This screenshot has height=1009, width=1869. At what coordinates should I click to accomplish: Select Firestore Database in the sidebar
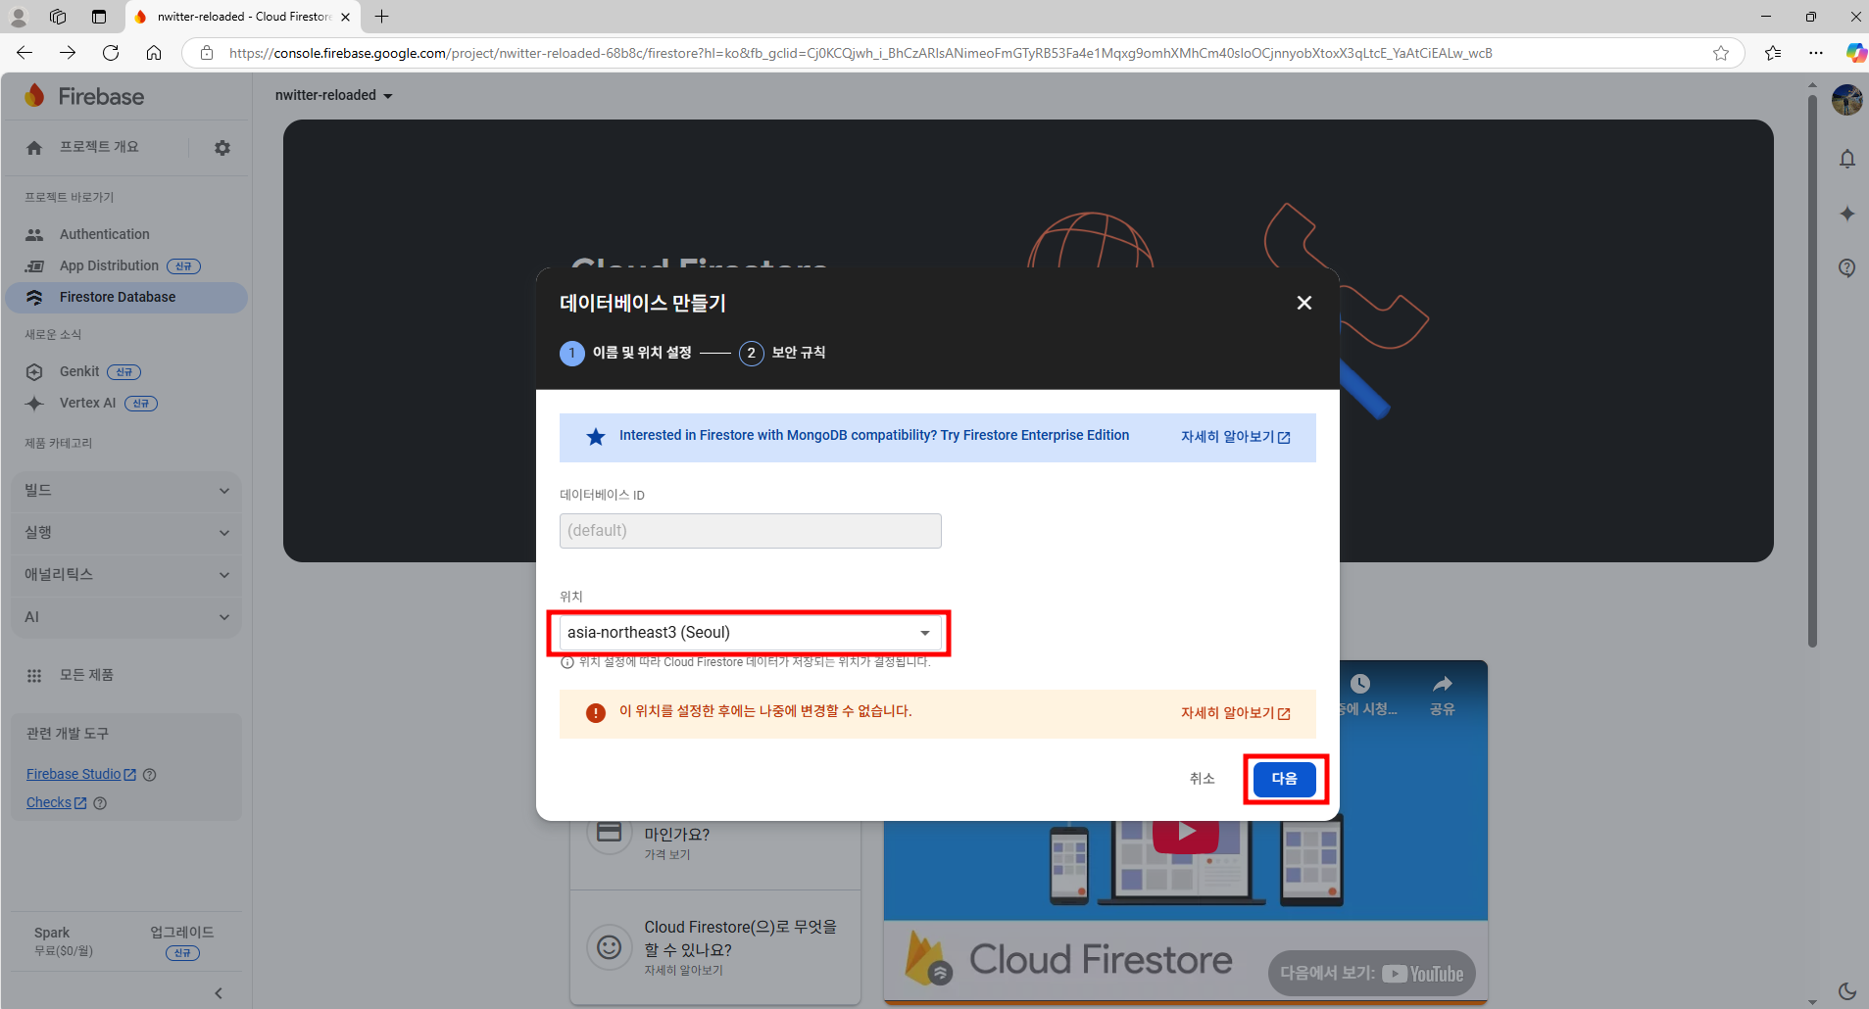point(125,297)
